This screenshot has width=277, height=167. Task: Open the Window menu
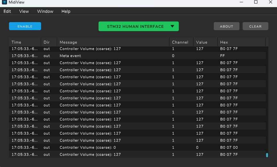tap(45, 11)
